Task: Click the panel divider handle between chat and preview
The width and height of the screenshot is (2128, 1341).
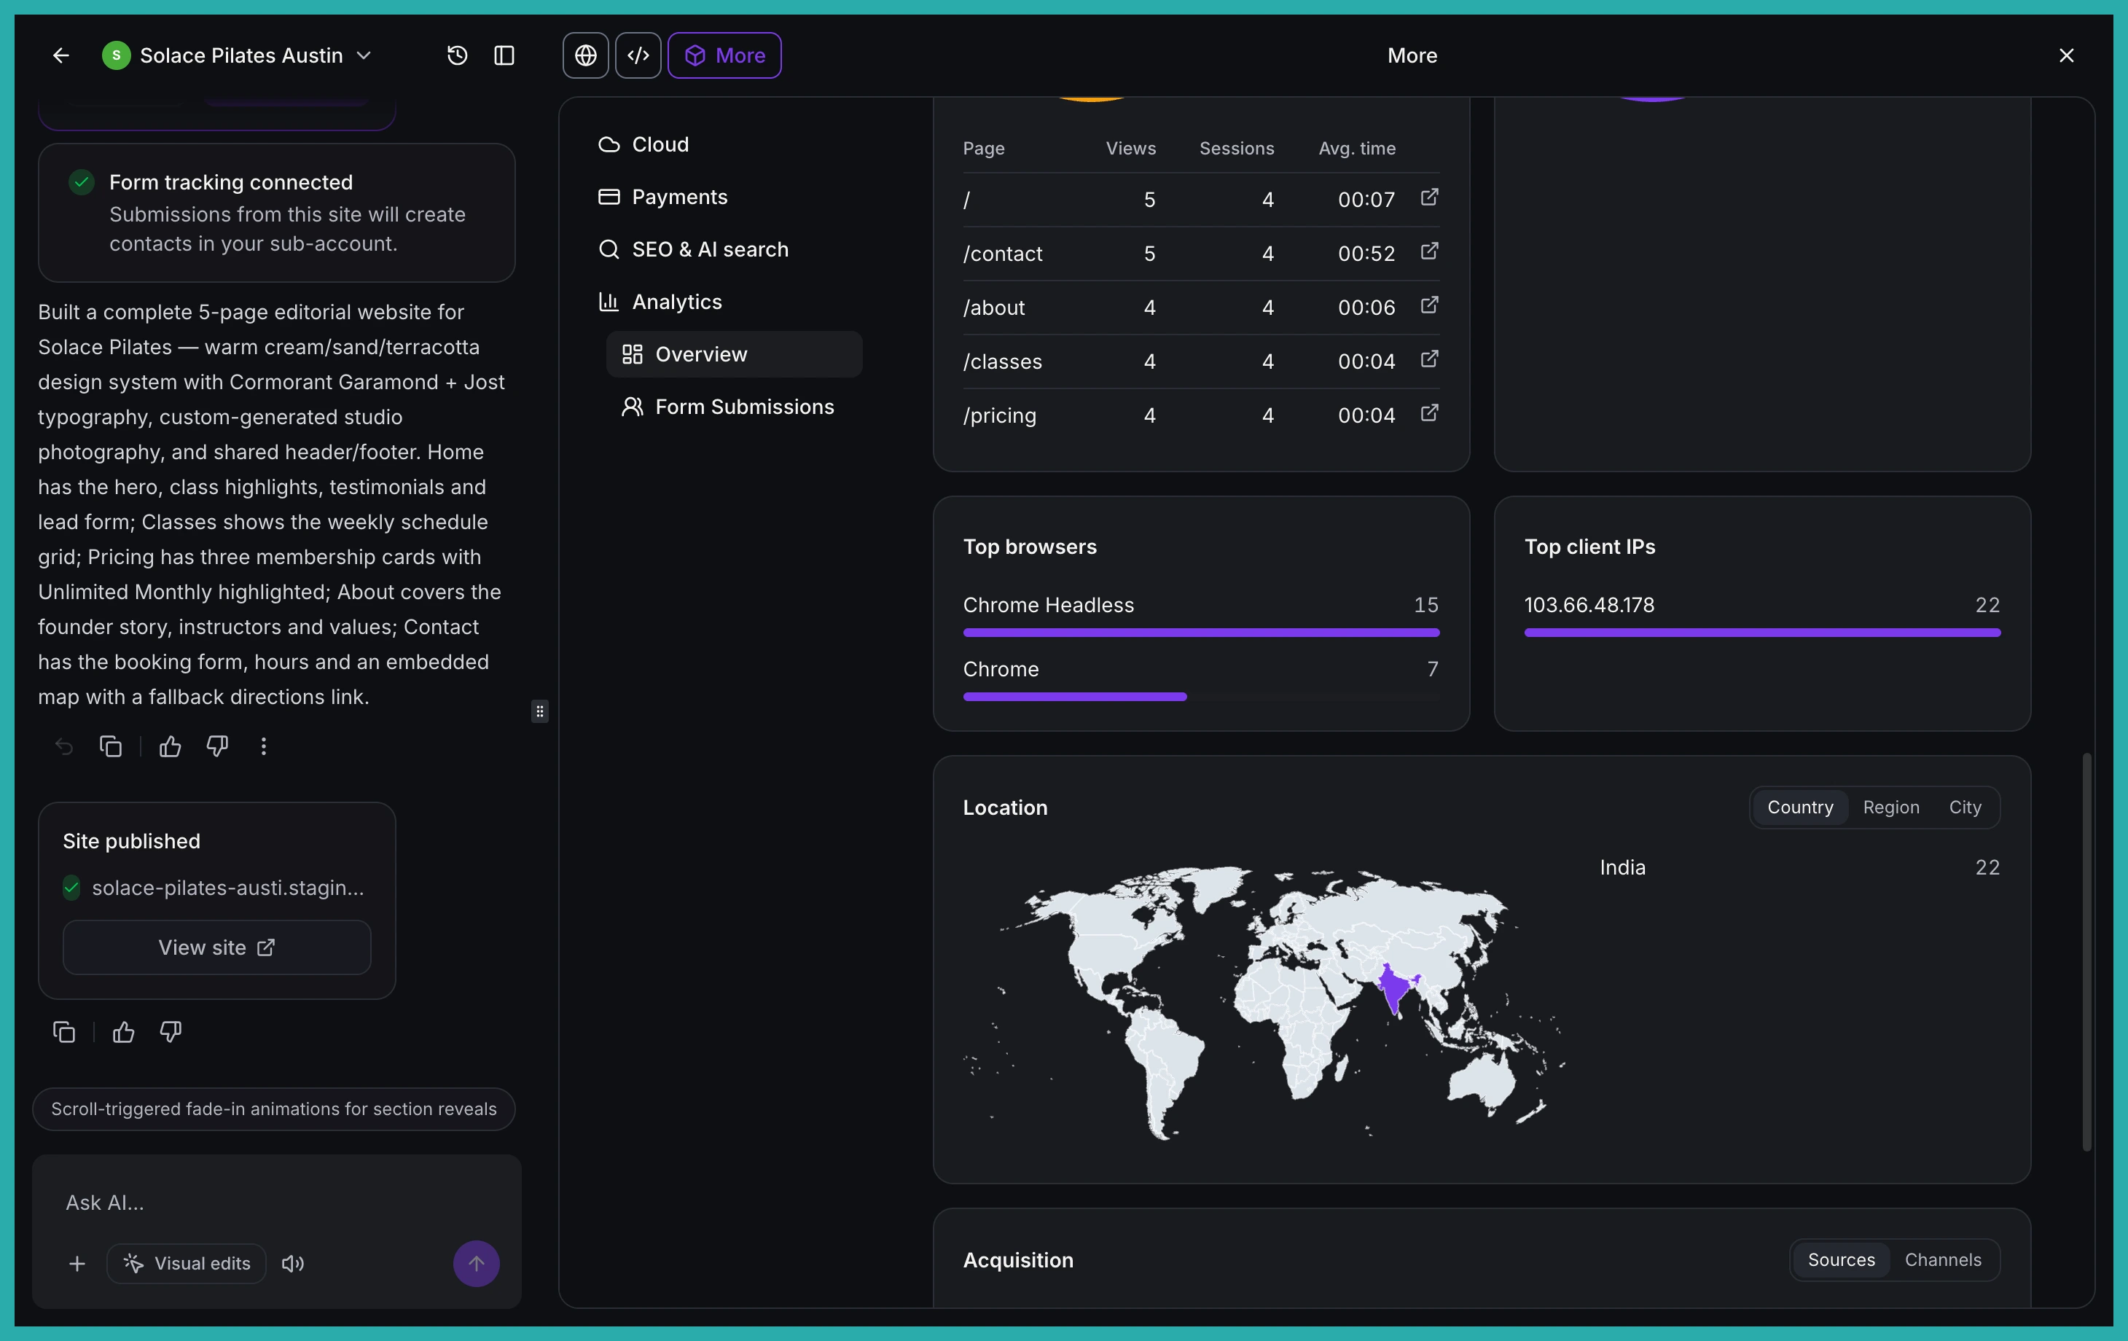Action: coord(540,711)
